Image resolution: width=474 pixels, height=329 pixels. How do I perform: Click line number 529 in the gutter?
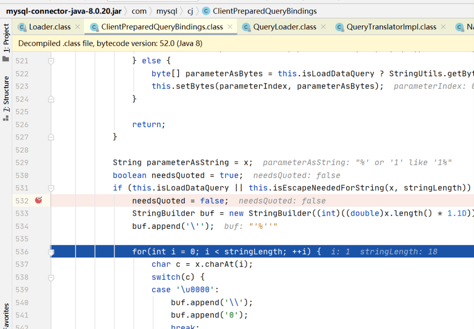click(x=22, y=163)
